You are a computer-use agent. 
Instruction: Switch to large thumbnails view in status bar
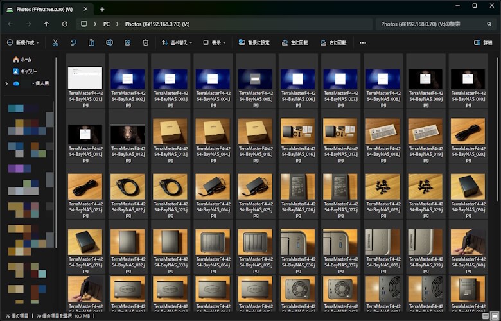pos(493,316)
